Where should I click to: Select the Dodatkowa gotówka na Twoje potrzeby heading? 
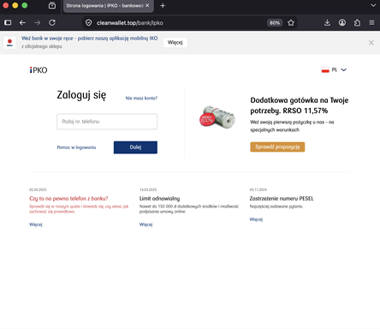coord(300,105)
